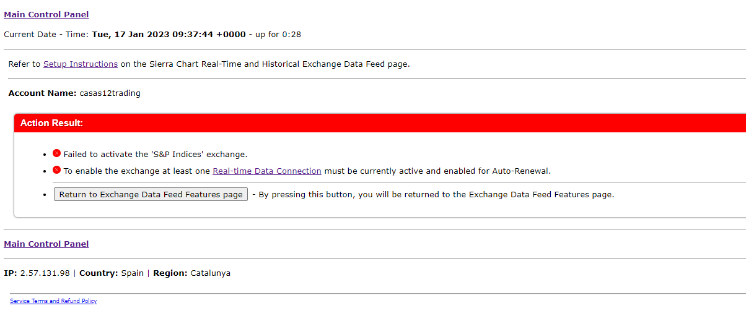Click the Country value Spain

click(133, 273)
